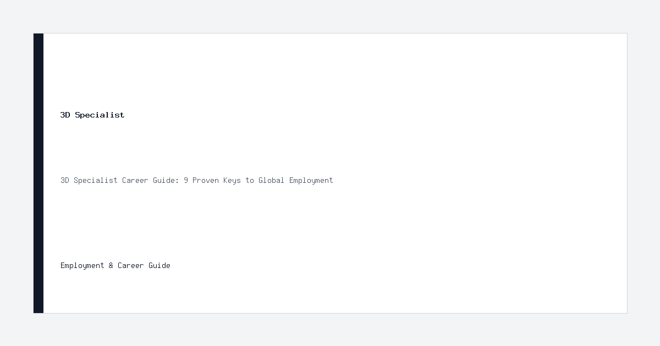The height and width of the screenshot is (346, 660).
Task: Click the phrase "Global Employment" in the subtitle
Action: point(296,180)
